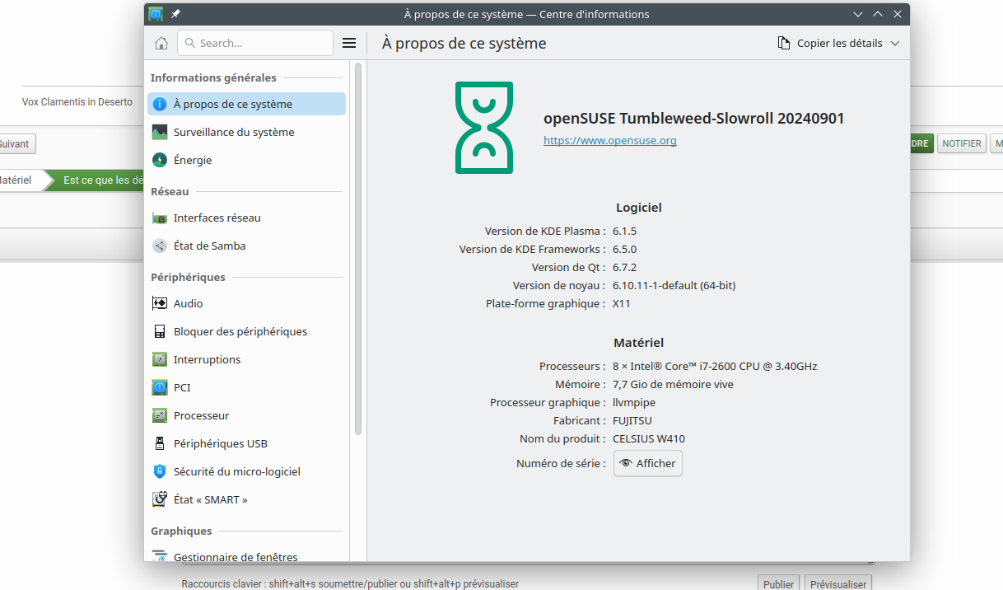
Task: Click the openSUSE Tumbleweed-Slowroll 20240901 title
Action: [x=694, y=118]
